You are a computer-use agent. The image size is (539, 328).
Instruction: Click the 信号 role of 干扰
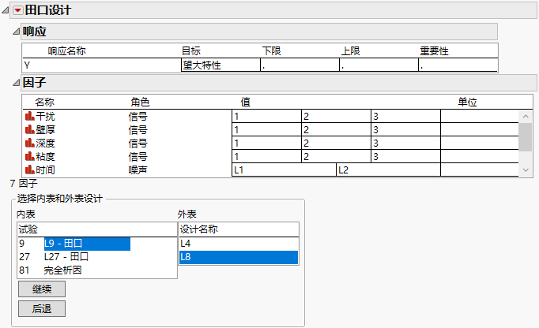click(x=138, y=117)
